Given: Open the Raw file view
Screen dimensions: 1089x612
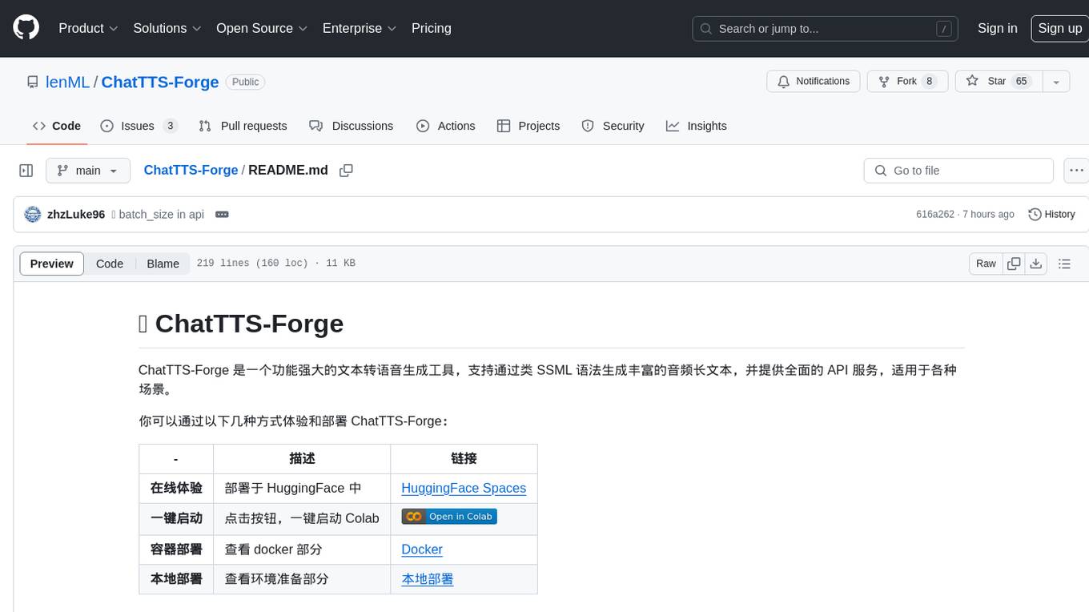Looking at the screenshot, I should pos(986,264).
